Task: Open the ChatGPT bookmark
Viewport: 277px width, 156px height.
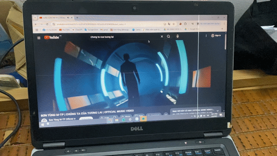Action: (77, 30)
